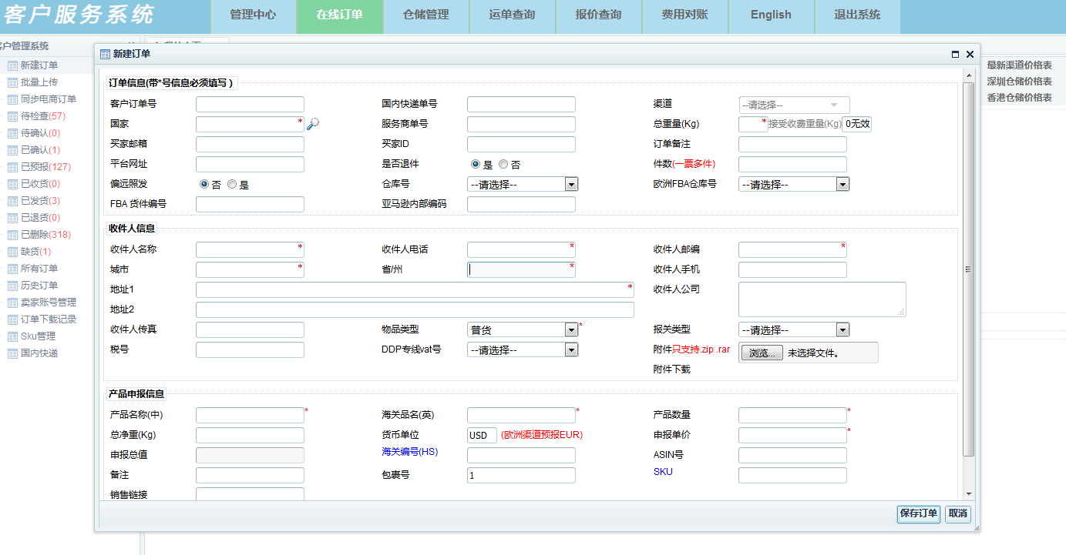The image size is (1066, 555).
Task: Open the English menu item
Action: (770, 15)
